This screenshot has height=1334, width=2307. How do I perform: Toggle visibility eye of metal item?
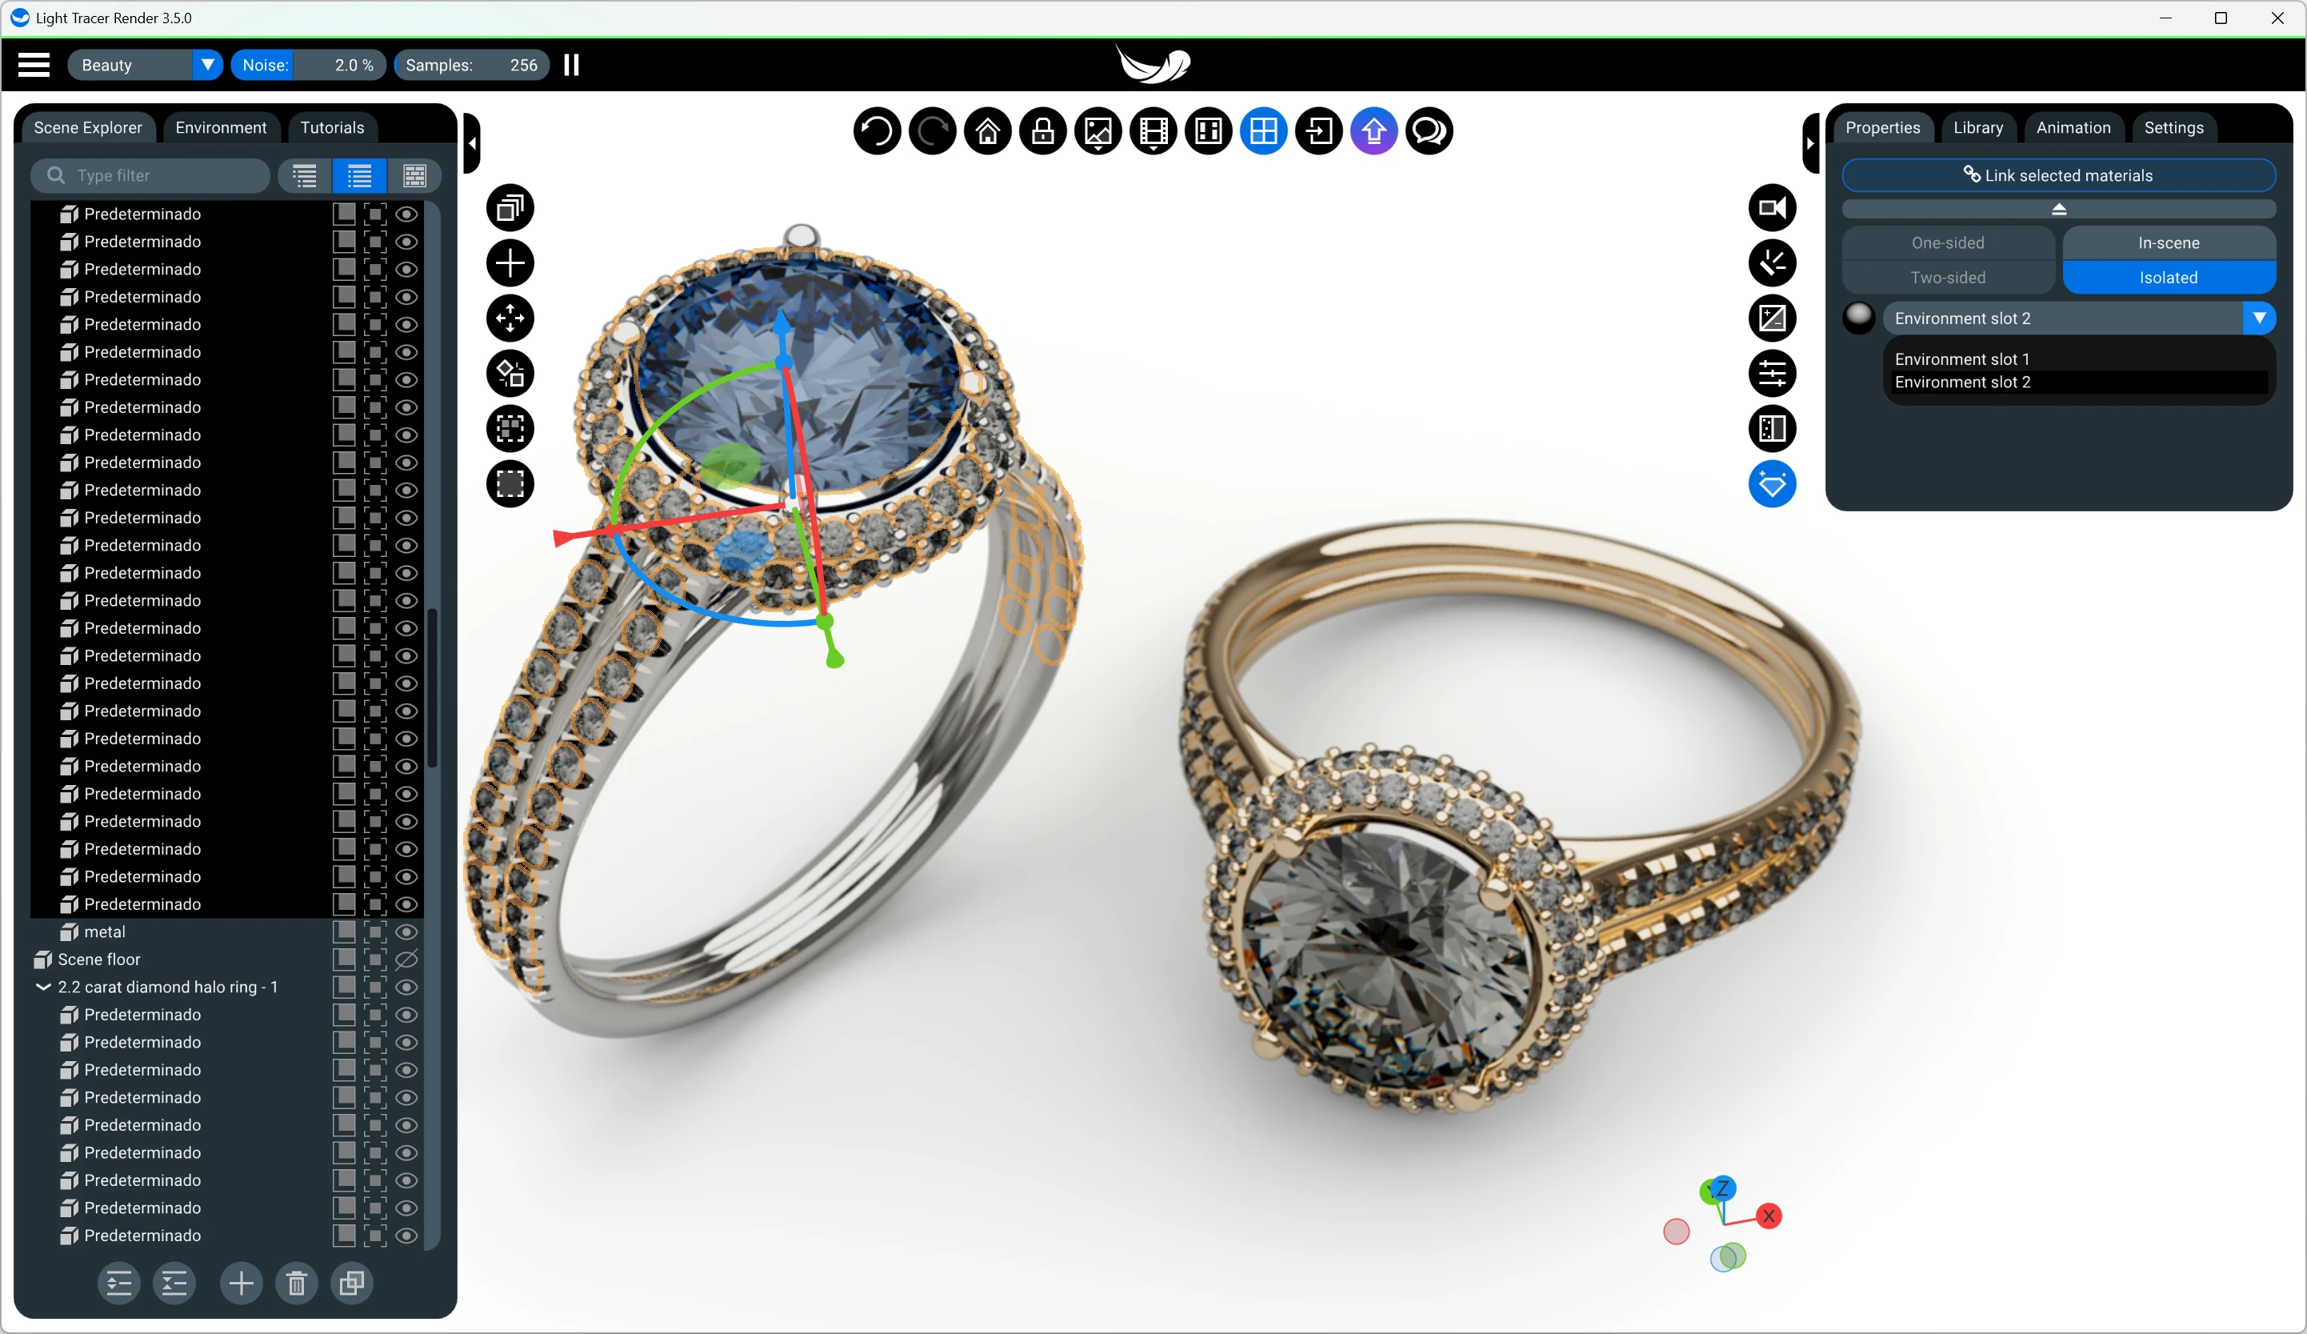pos(406,932)
